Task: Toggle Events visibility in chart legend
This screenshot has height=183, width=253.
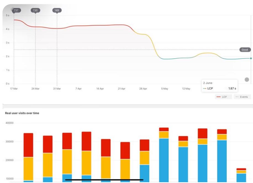Action: [242, 97]
